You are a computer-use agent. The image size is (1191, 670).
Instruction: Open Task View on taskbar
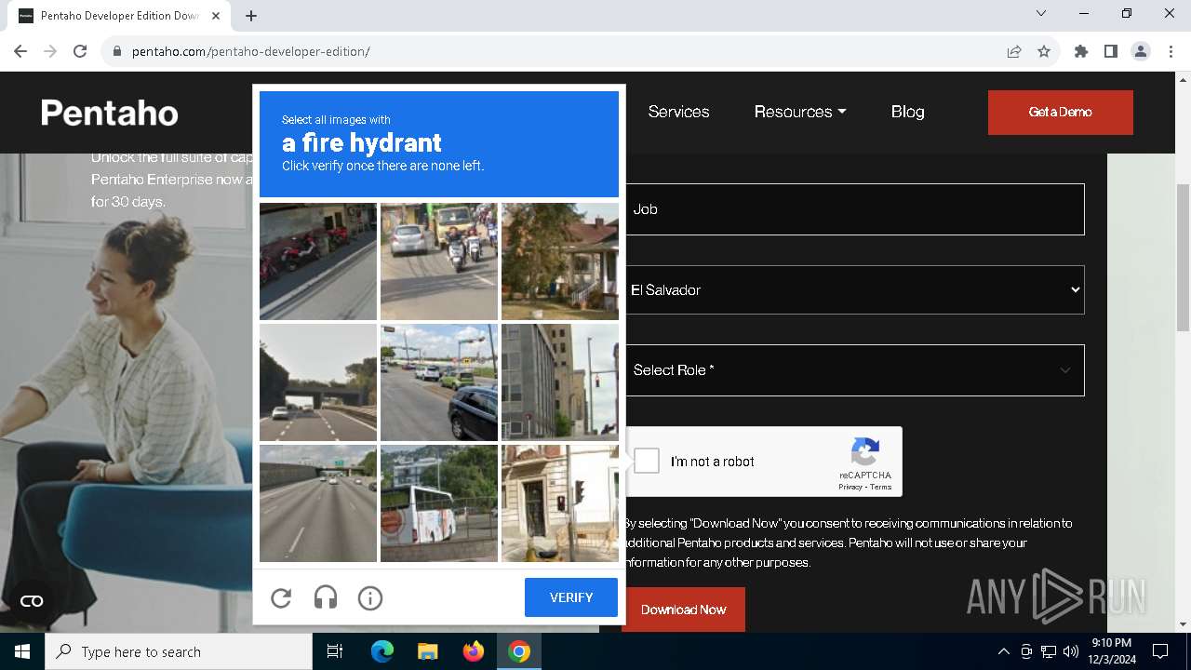[x=335, y=651]
